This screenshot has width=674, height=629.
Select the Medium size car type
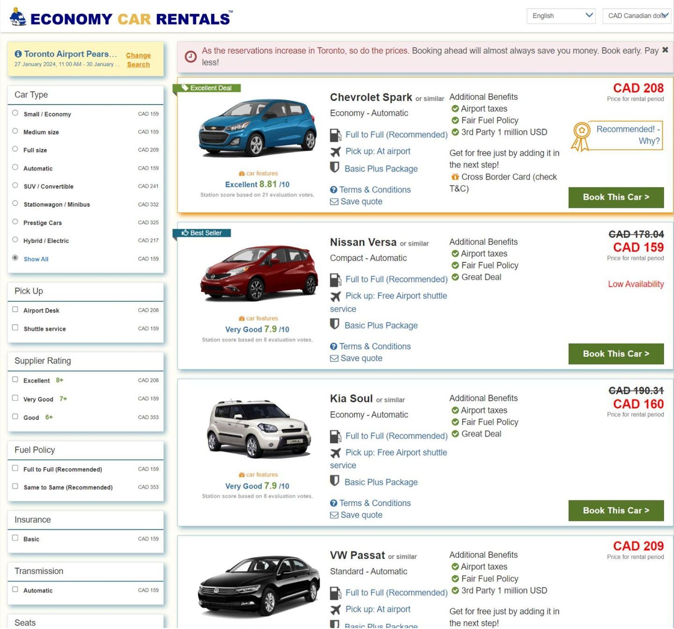tap(15, 131)
